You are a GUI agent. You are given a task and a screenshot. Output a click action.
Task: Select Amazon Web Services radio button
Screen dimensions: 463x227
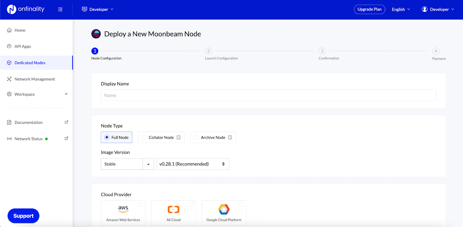click(141, 204)
